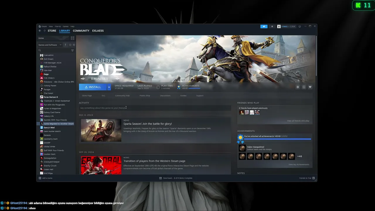The width and height of the screenshot is (375, 211).
Task: Open the Install options dropdown arrow
Action: [109, 87]
